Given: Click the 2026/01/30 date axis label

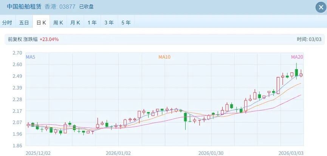Looking at the screenshot, I should (x=211, y=153).
